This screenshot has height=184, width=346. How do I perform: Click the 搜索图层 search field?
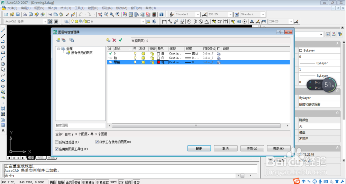80,125
